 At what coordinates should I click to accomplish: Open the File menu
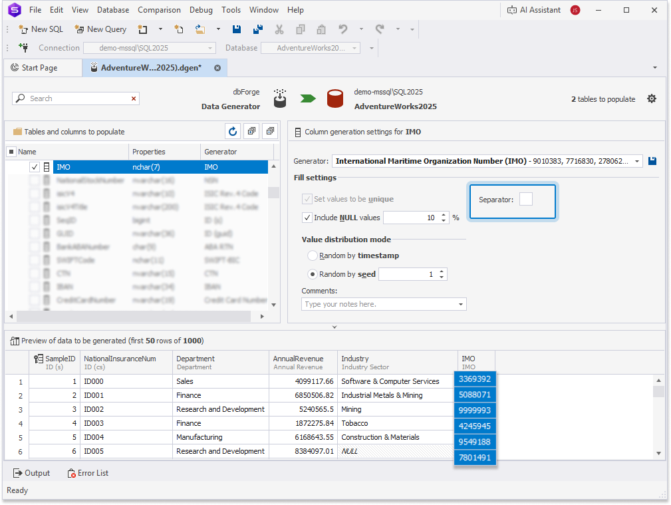click(x=35, y=10)
